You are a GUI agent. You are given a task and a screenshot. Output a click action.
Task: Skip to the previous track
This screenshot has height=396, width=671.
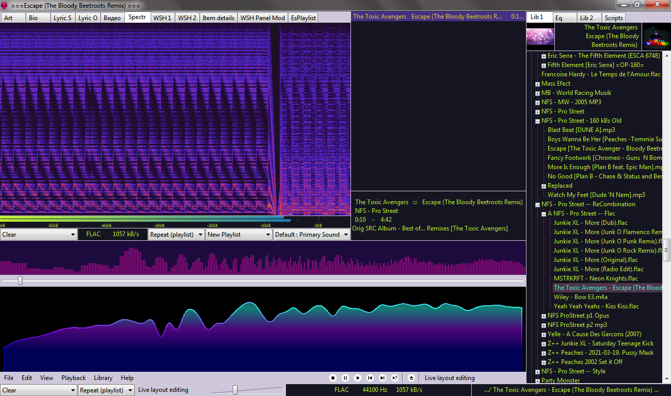[370, 378]
